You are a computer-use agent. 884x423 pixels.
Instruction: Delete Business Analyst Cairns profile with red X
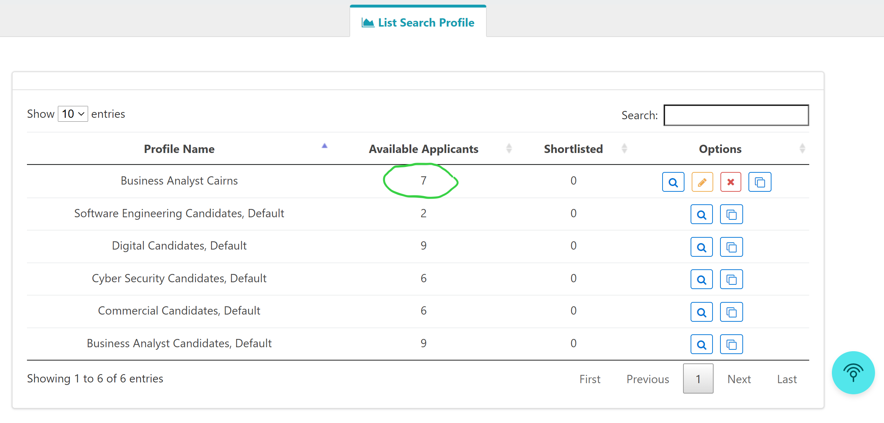(730, 182)
